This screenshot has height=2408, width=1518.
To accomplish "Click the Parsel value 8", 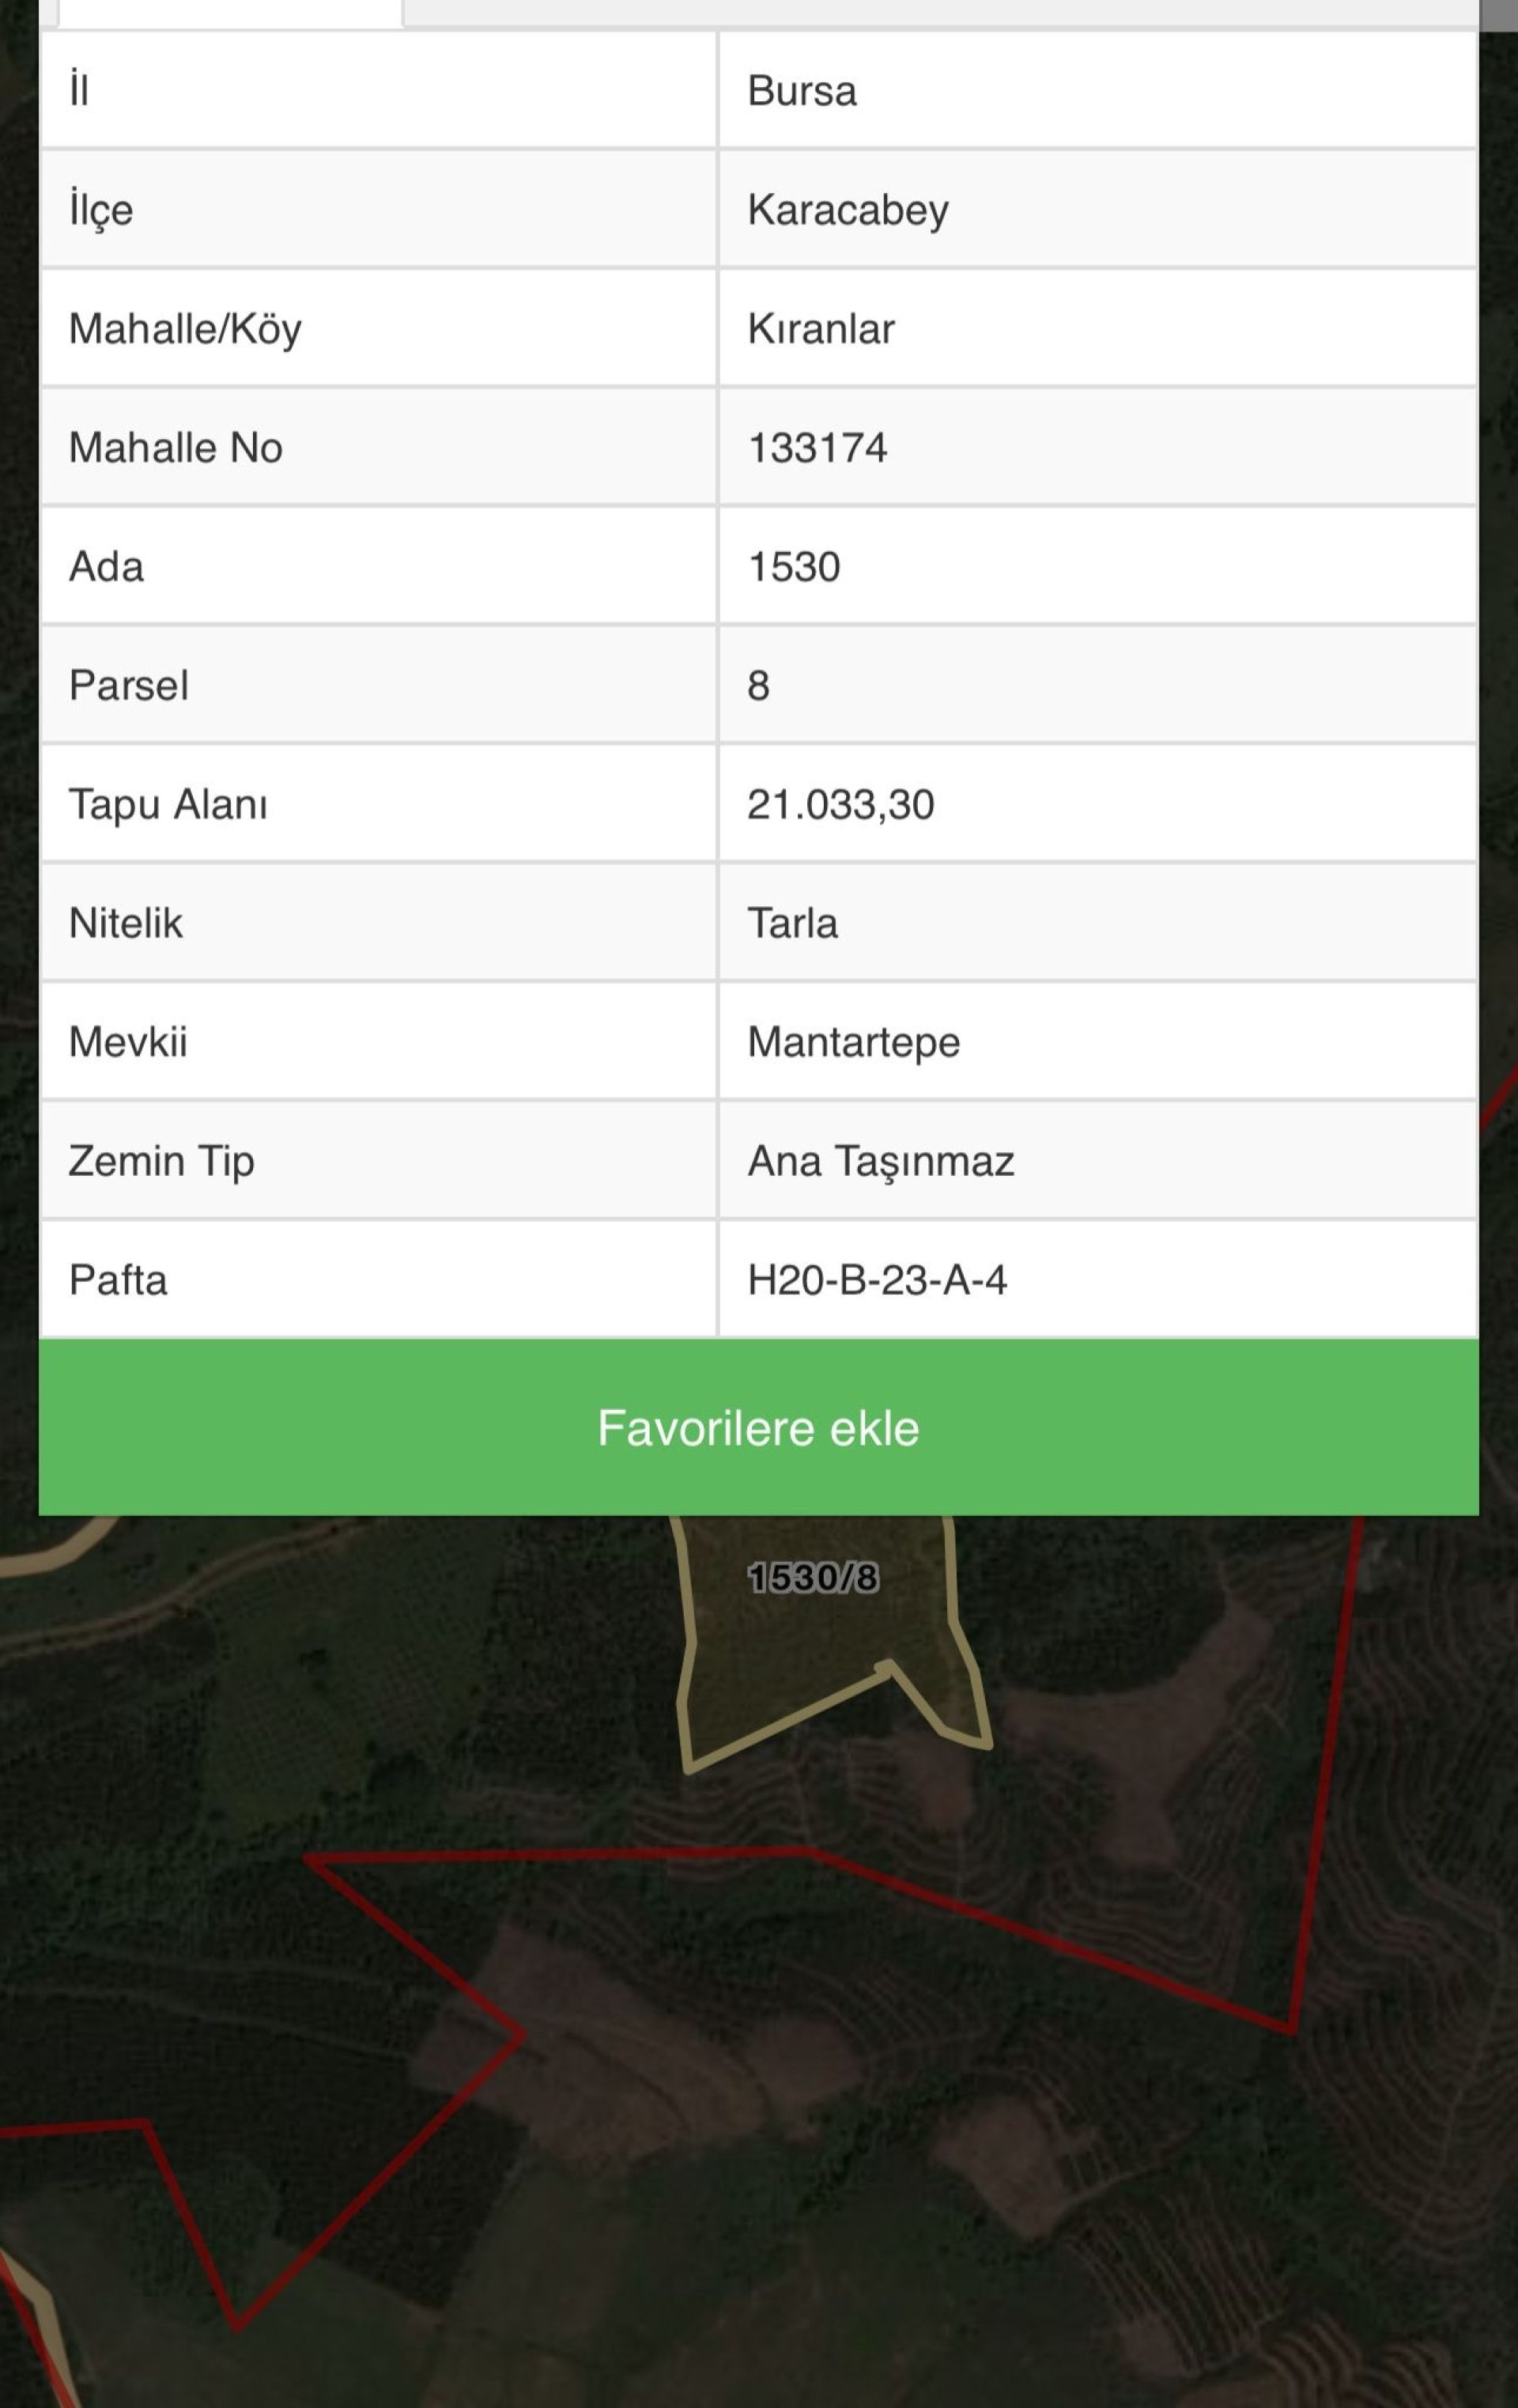I will (x=758, y=686).
